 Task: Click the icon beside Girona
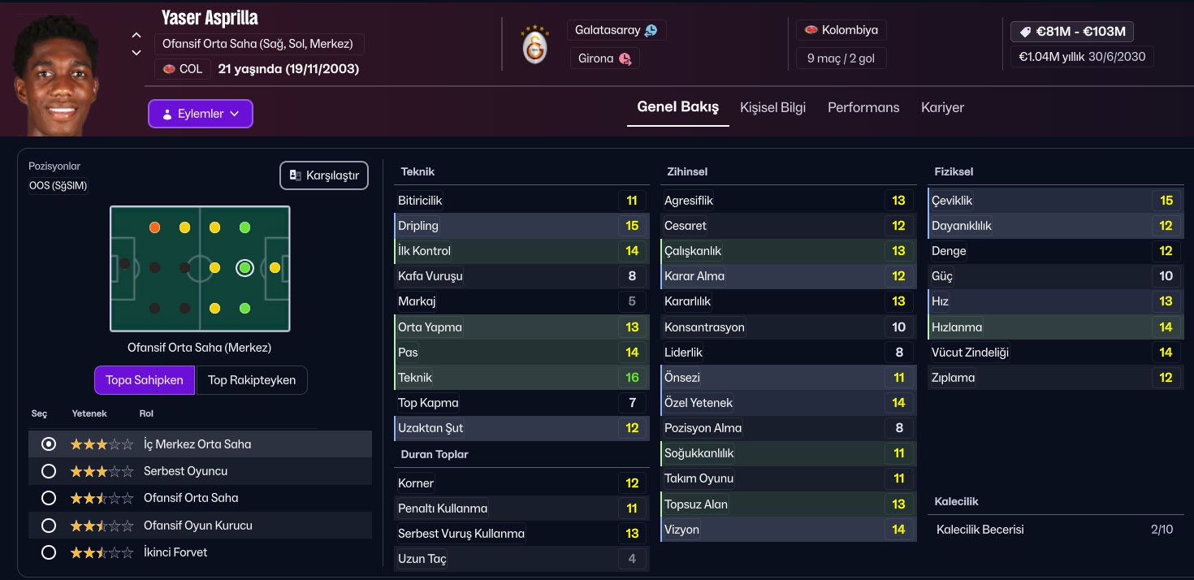pos(625,58)
